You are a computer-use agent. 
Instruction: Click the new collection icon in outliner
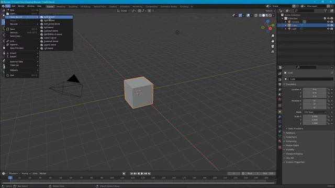click(332, 10)
